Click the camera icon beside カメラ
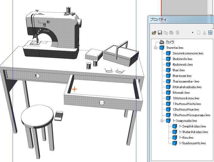Viewport: 214px width, 162px height. [x=162, y=42]
